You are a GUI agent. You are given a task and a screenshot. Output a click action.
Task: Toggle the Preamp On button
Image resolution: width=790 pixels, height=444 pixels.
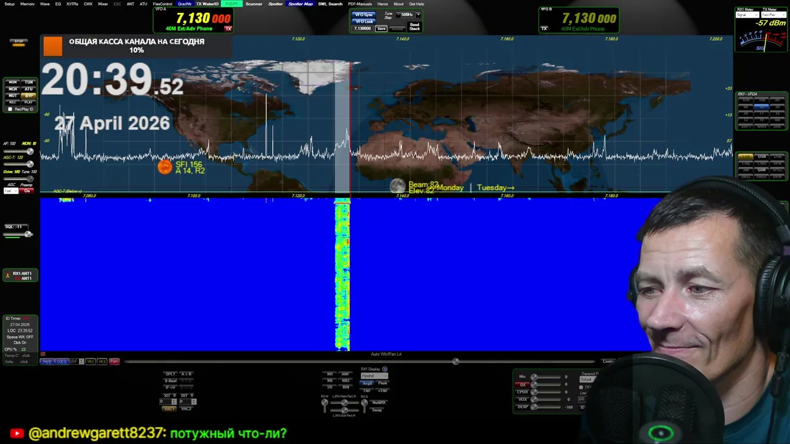(x=27, y=191)
